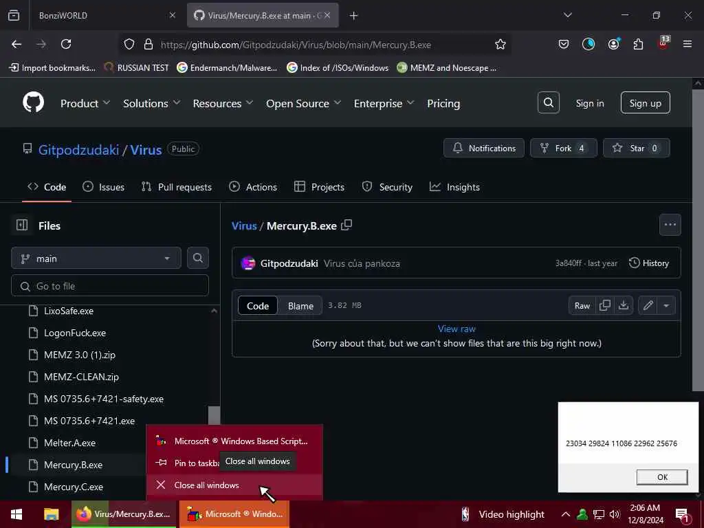This screenshot has width=704, height=528.
Task: Open the main branch selector dropdown
Action: pos(96,258)
